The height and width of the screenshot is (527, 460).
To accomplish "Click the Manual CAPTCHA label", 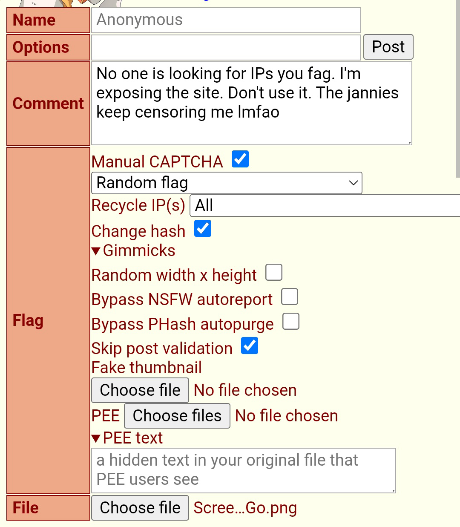I will [157, 162].
